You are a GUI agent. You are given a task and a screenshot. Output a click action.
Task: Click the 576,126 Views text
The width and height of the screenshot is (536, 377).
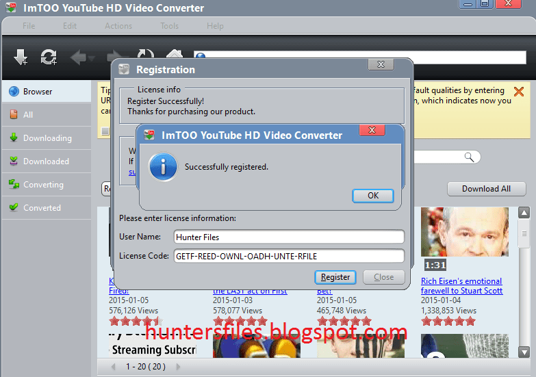133,311
